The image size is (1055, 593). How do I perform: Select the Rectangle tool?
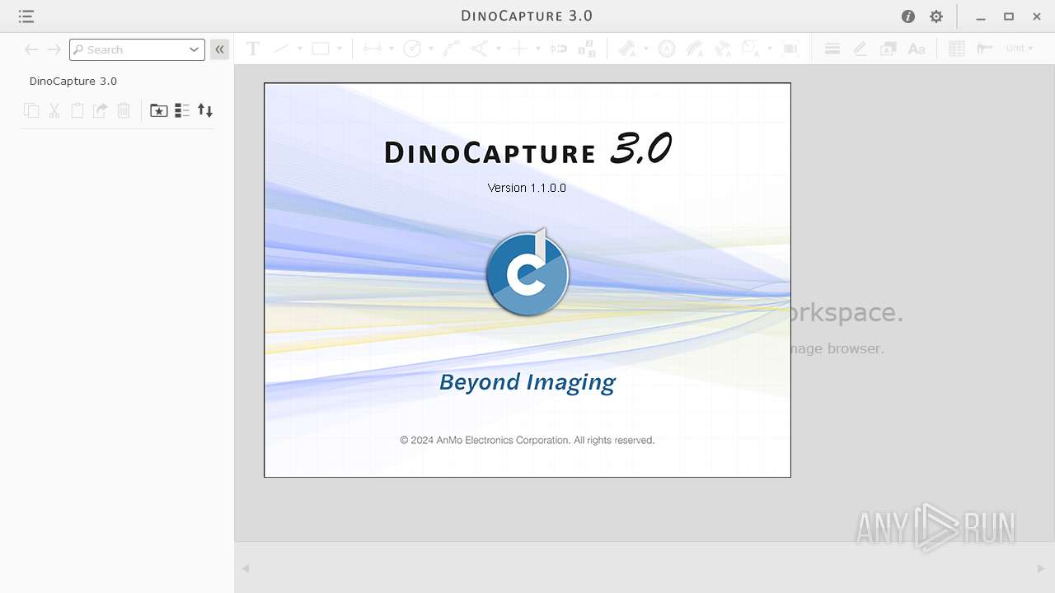coord(321,49)
